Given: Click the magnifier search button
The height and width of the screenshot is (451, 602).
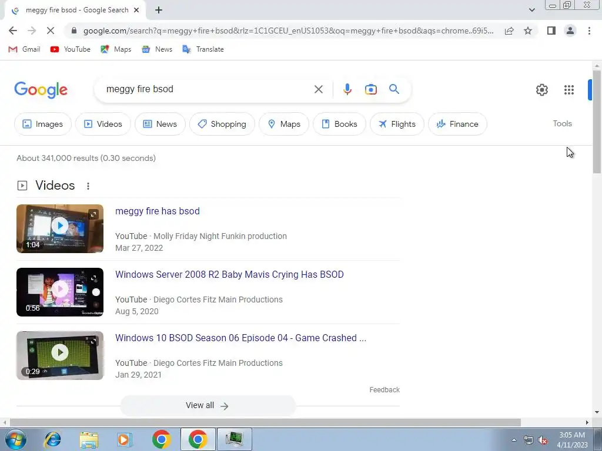Looking at the screenshot, I should click(394, 89).
